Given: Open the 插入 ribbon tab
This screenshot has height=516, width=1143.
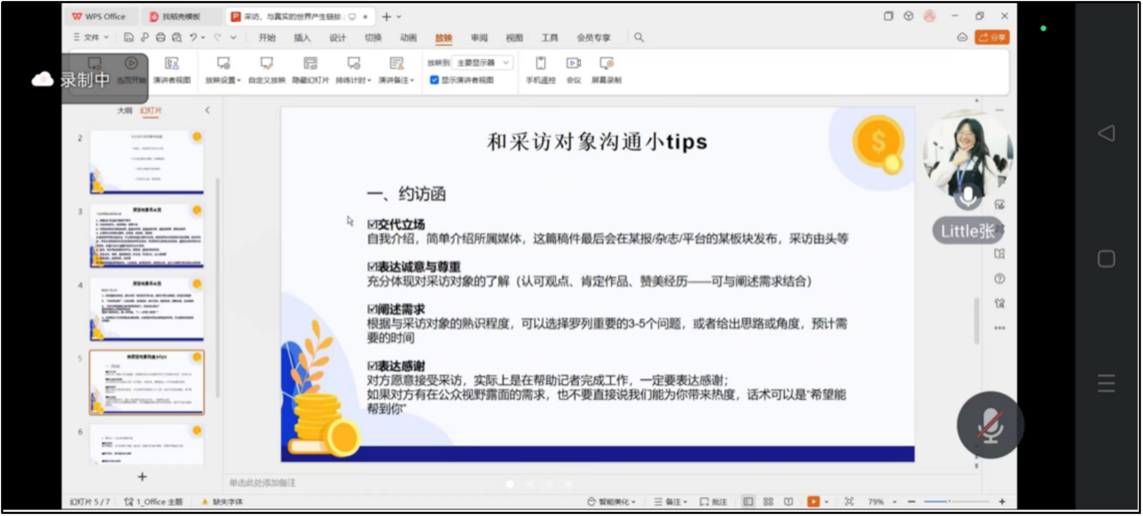Looking at the screenshot, I should 302,38.
